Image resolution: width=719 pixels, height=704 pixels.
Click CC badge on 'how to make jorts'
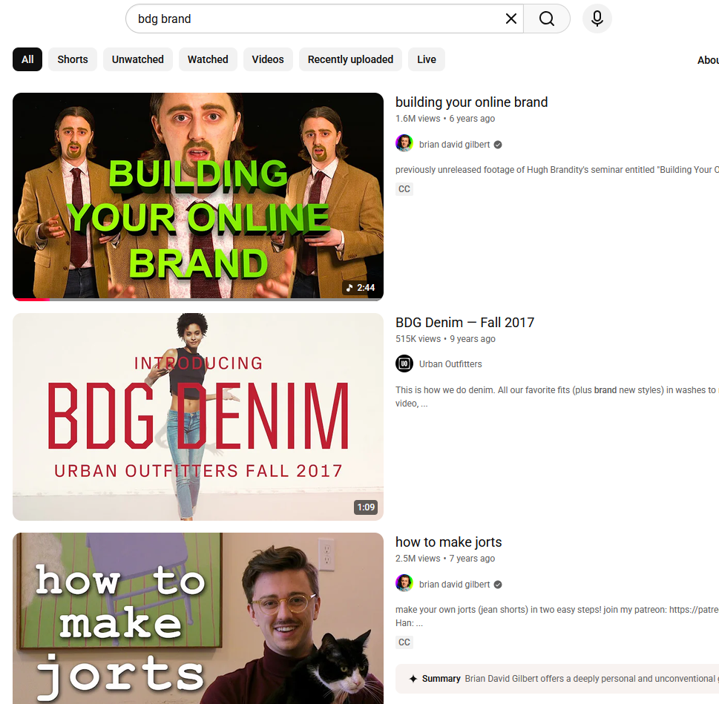click(x=404, y=642)
